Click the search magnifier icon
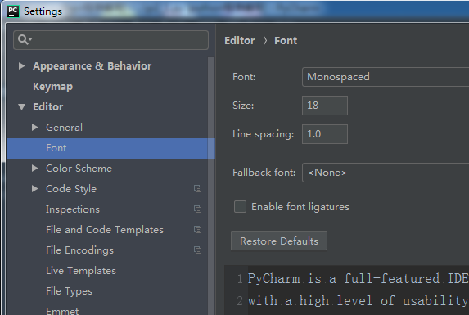The width and height of the screenshot is (469, 315). [x=24, y=39]
